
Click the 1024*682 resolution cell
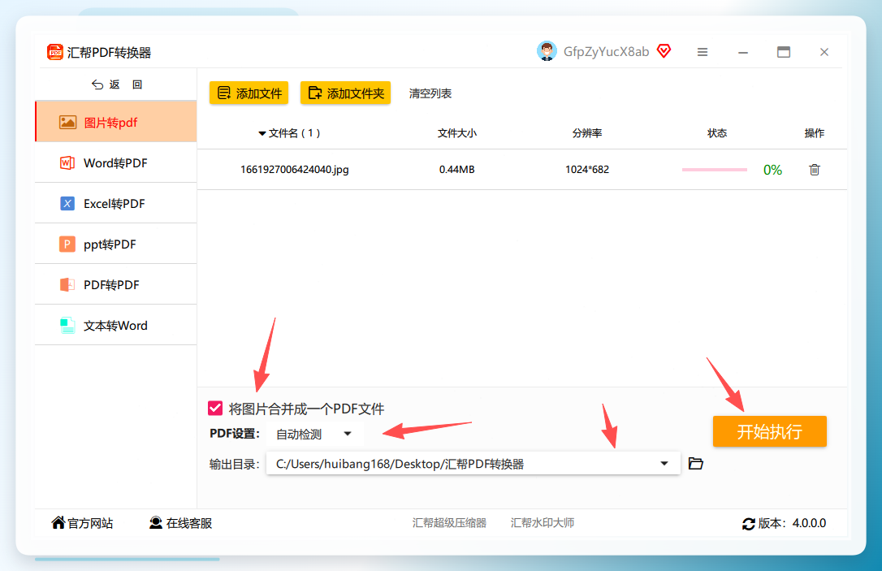586,169
